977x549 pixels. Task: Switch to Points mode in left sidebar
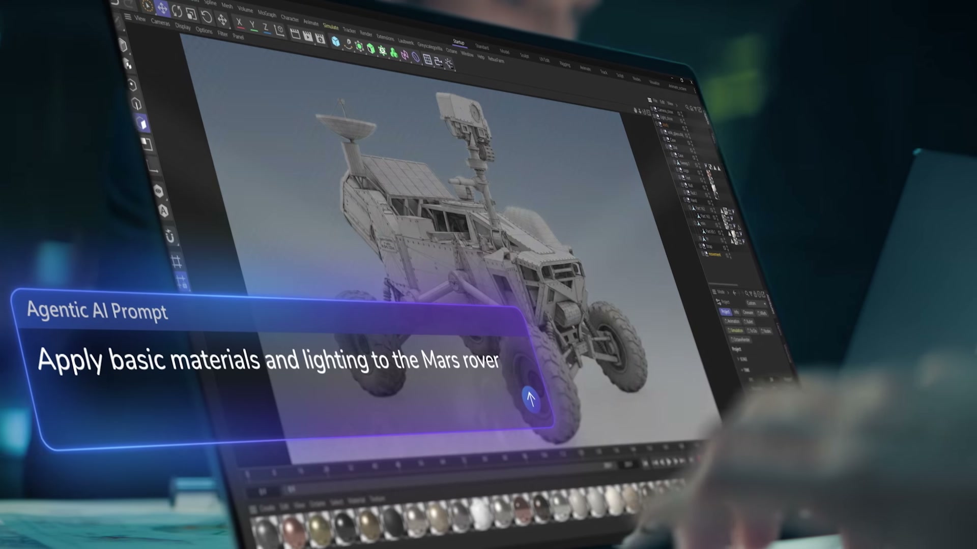point(132,85)
